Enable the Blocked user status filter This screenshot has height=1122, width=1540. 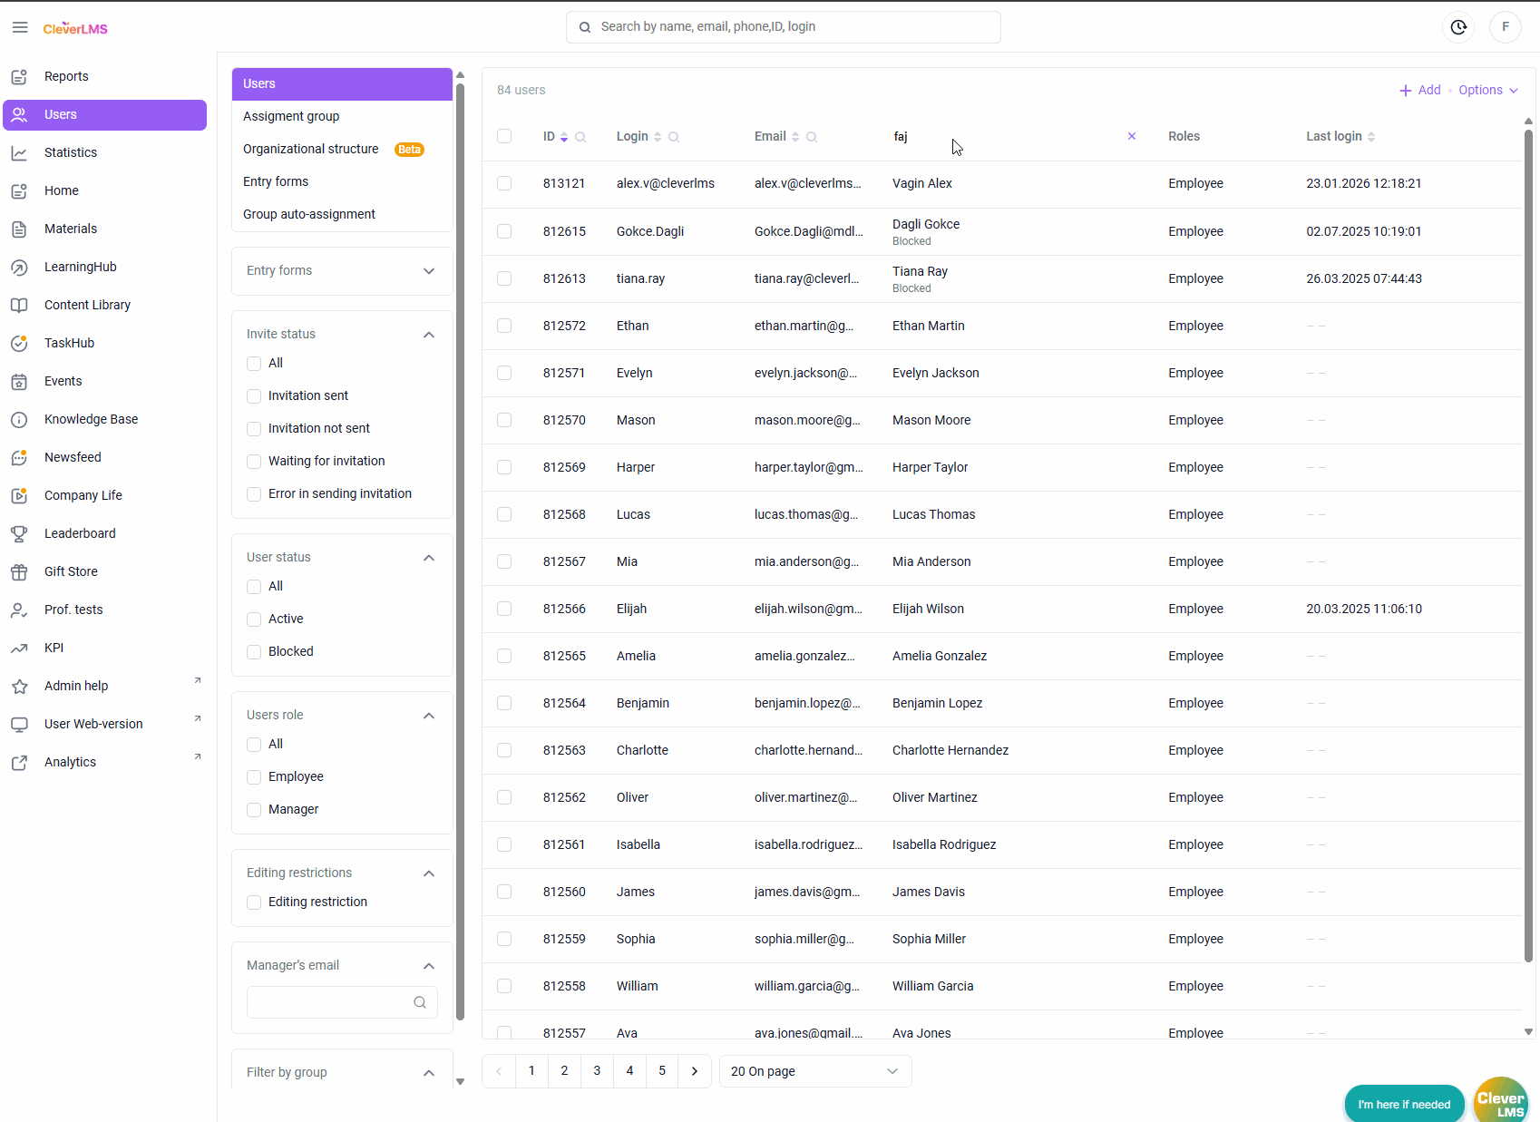tap(254, 652)
